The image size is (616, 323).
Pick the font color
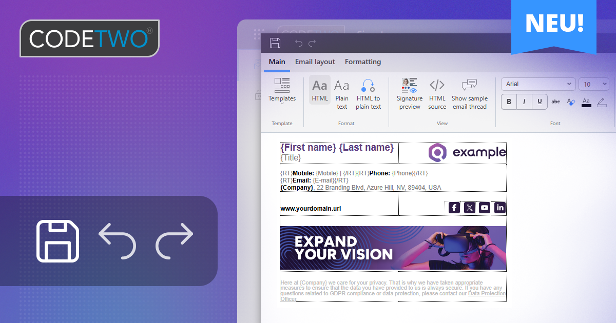[586, 102]
